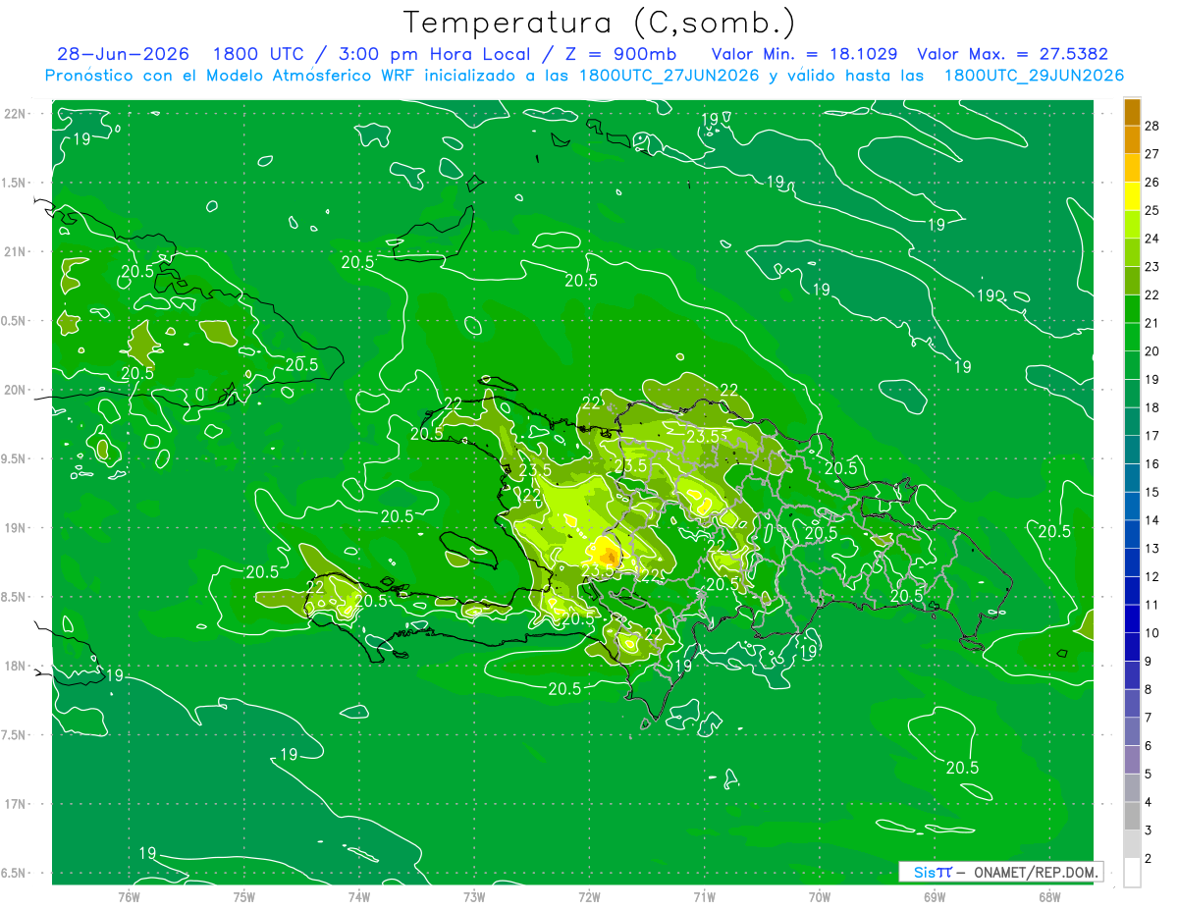Click the '21N' latitude axis label
The width and height of the screenshot is (1178, 910).
coord(17,251)
